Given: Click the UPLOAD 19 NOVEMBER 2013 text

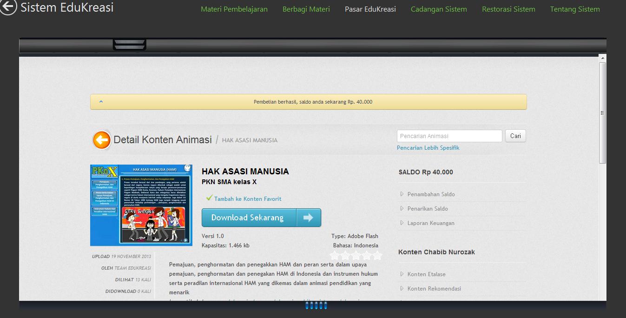Looking at the screenshot, I should point(121,257).
